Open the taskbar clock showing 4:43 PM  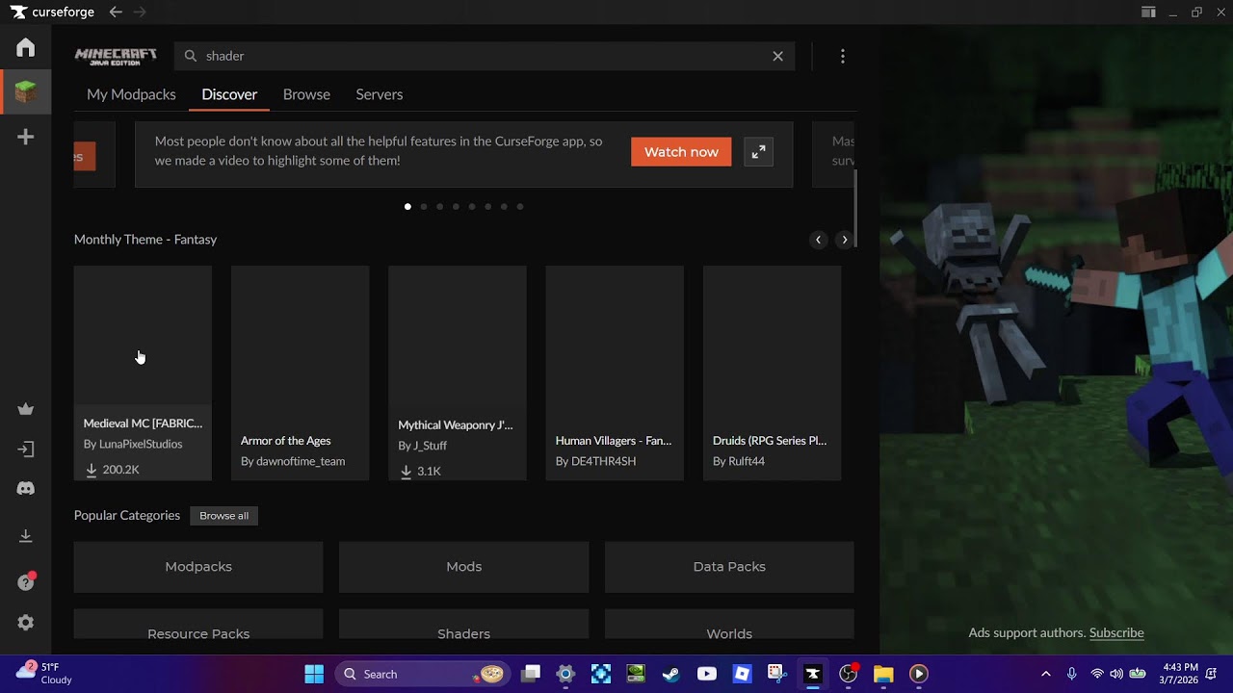coord(1181,673)
